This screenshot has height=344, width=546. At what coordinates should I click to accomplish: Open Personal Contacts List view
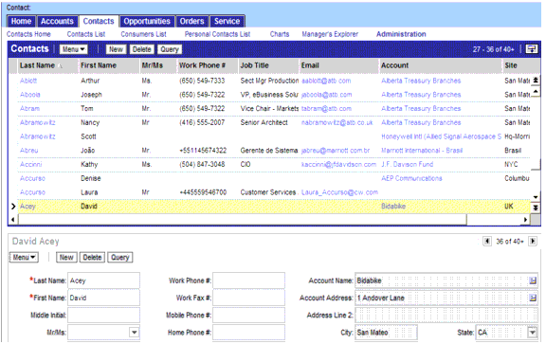point(217,34)
